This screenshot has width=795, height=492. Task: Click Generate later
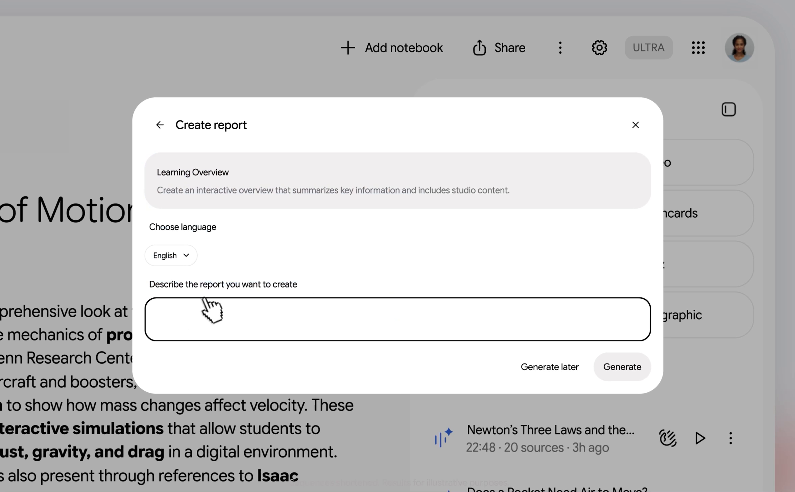[550, 367]
